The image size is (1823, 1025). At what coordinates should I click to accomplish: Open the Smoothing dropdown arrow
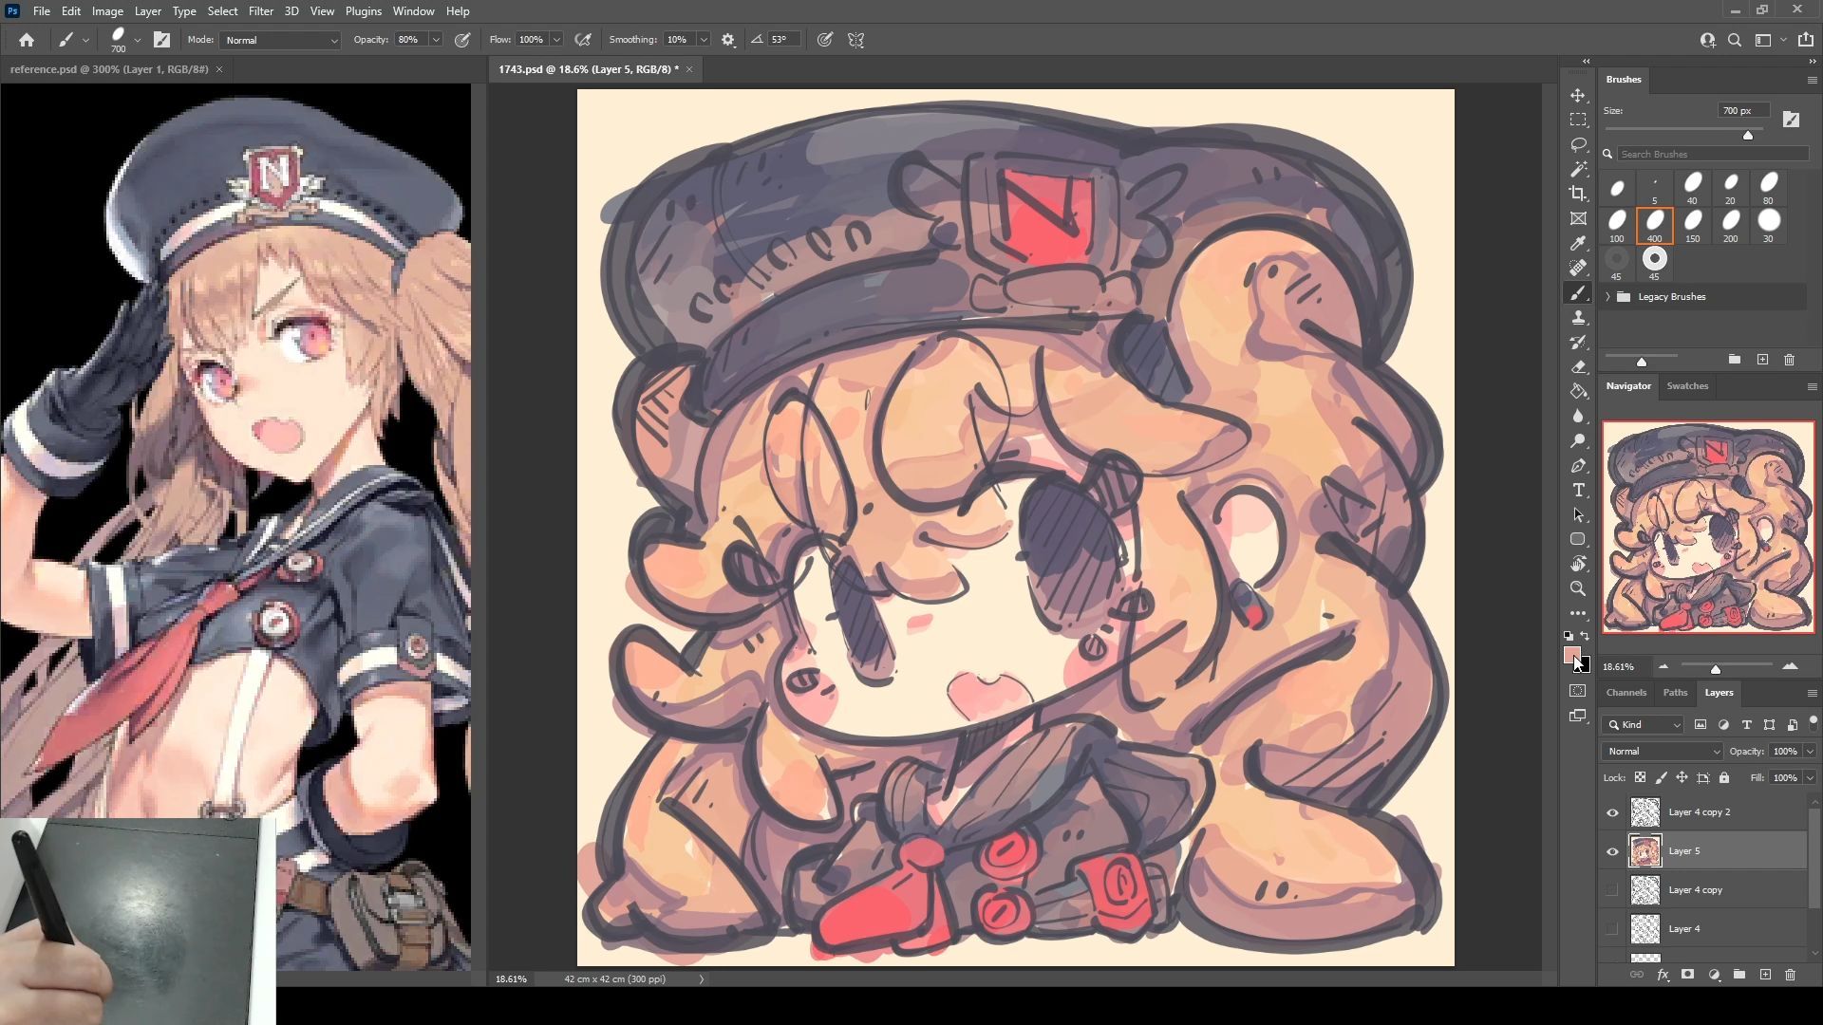click(704, 40)
